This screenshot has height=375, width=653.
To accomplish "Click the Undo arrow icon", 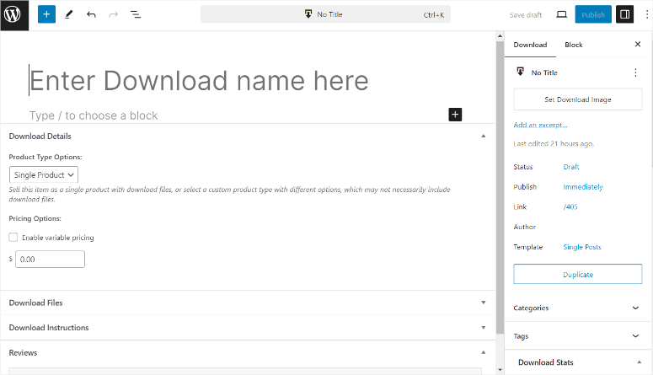I will 91,15.
